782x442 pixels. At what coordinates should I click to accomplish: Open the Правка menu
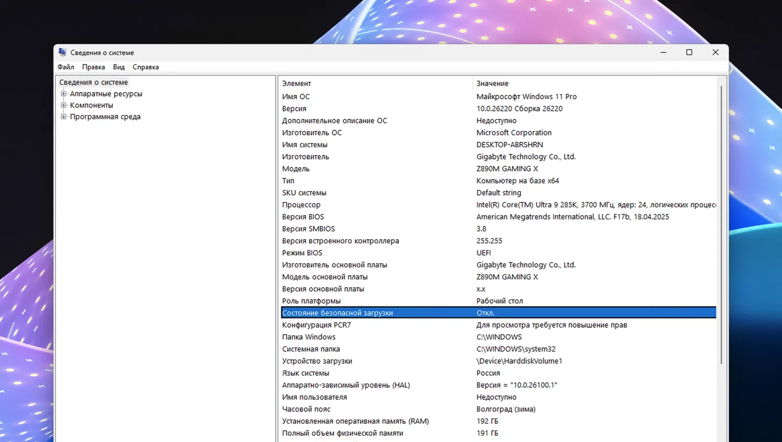tap(93, 67)
